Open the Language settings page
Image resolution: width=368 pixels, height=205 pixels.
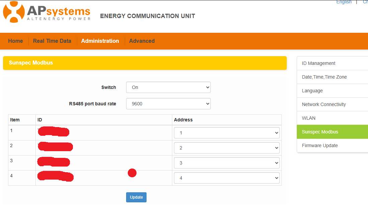312,91
